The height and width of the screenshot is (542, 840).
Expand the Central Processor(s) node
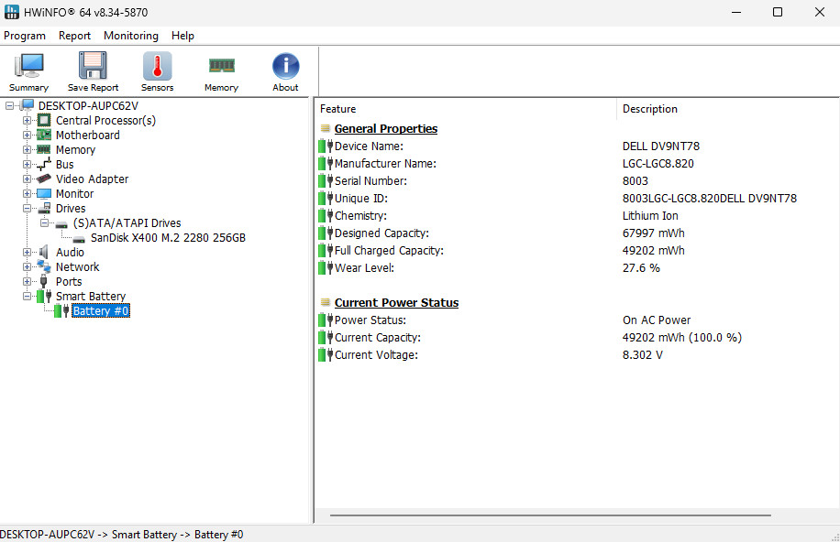[27, 120]
